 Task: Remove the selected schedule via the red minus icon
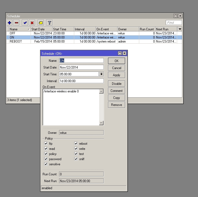pos(17,23)
